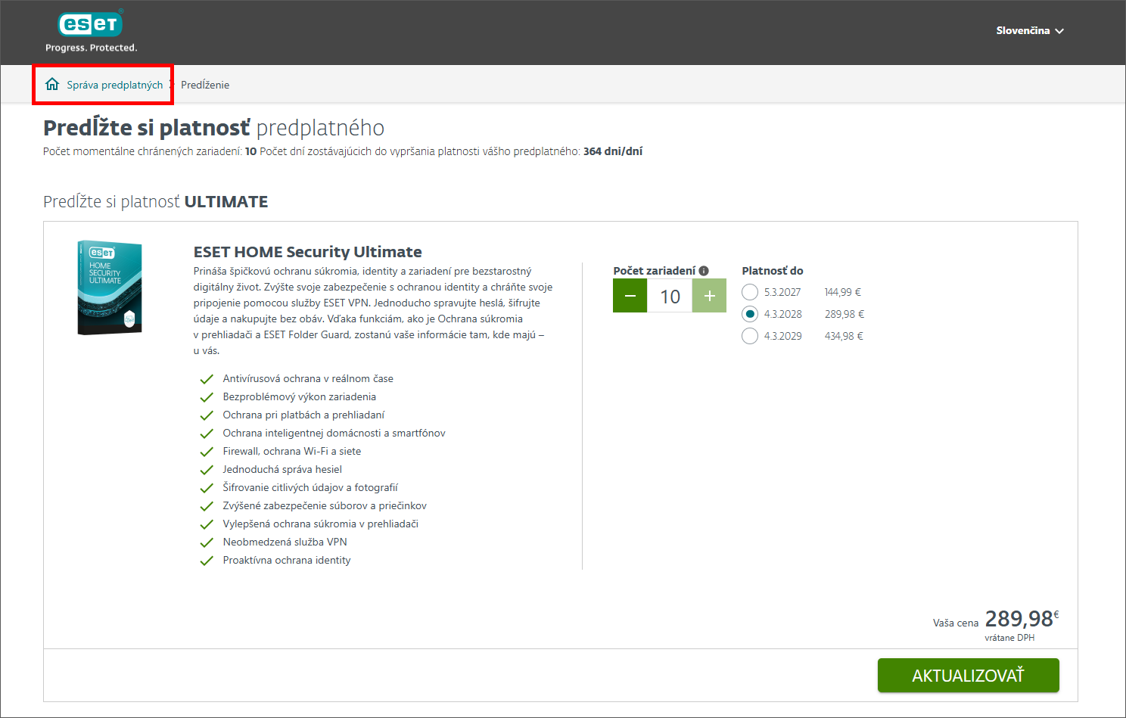Viewport: 1126px width, 718px height.
Task: Click text Zvýšené zabezpečenie súborov a priečinkov
Action: 325,505
